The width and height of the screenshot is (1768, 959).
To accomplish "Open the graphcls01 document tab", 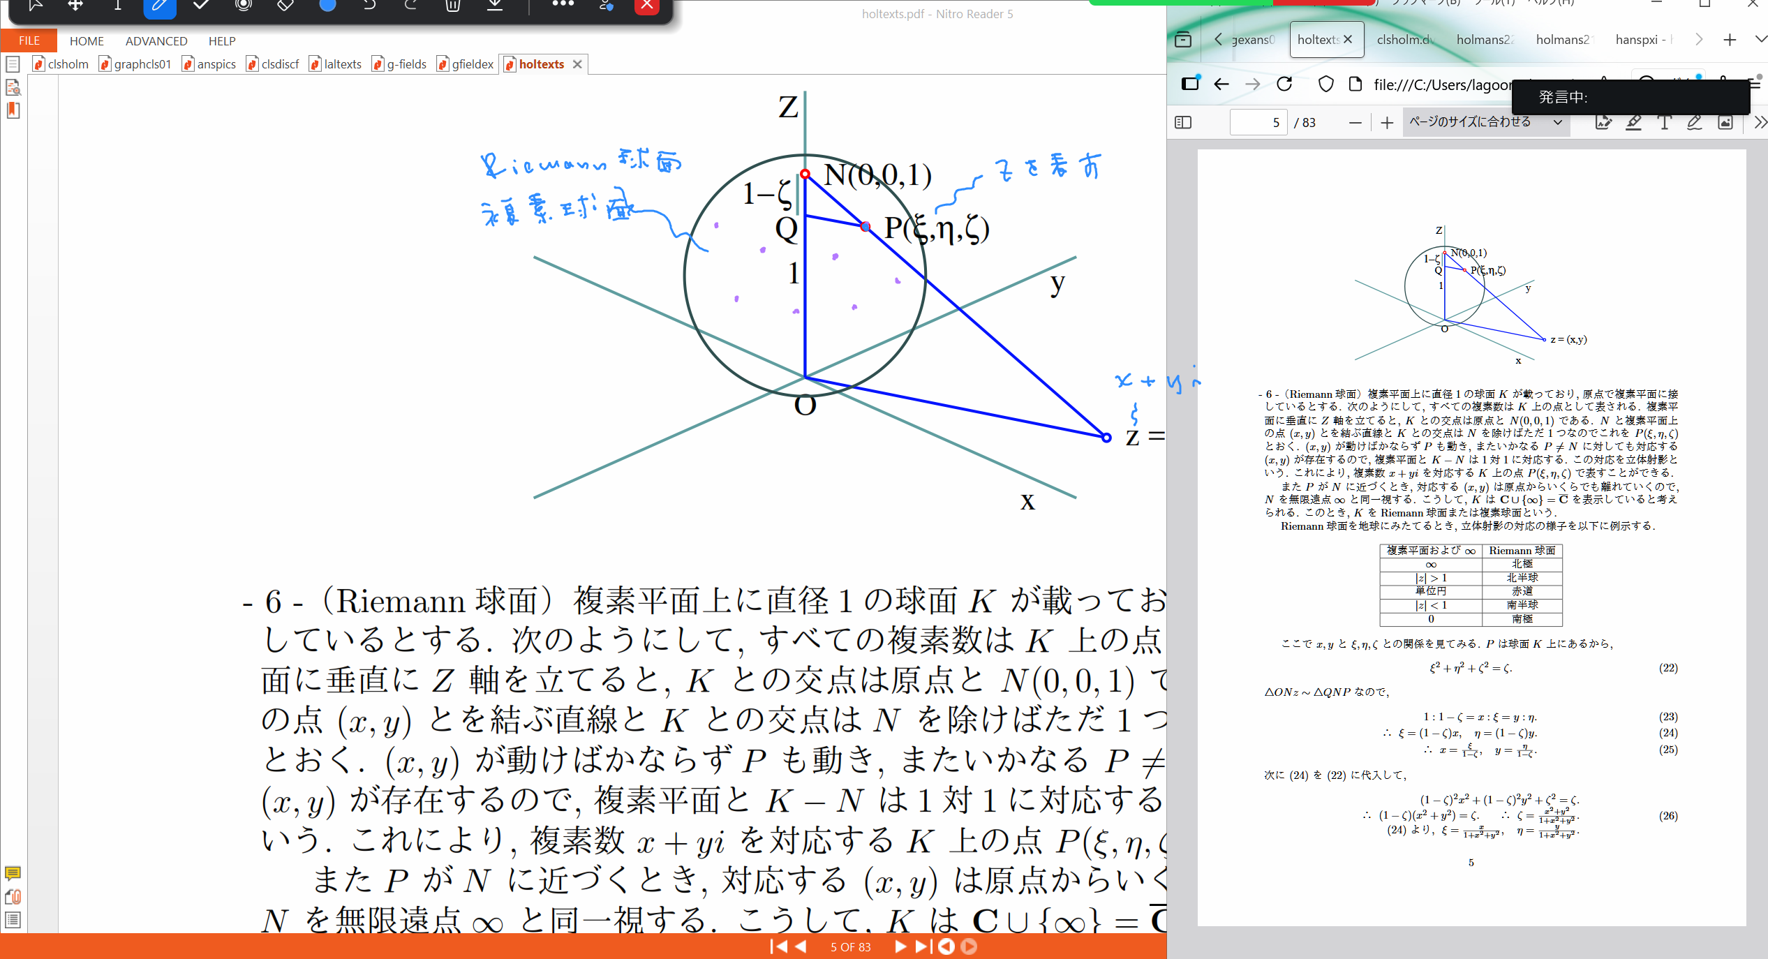I will click(142, 64).
